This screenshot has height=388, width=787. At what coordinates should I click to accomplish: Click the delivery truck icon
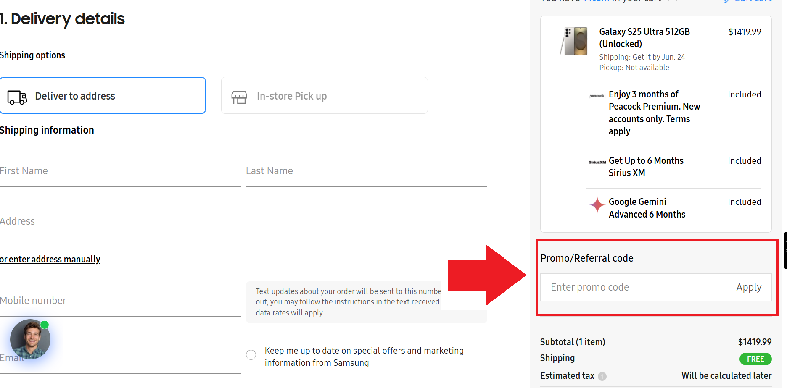tap(17, 97)
